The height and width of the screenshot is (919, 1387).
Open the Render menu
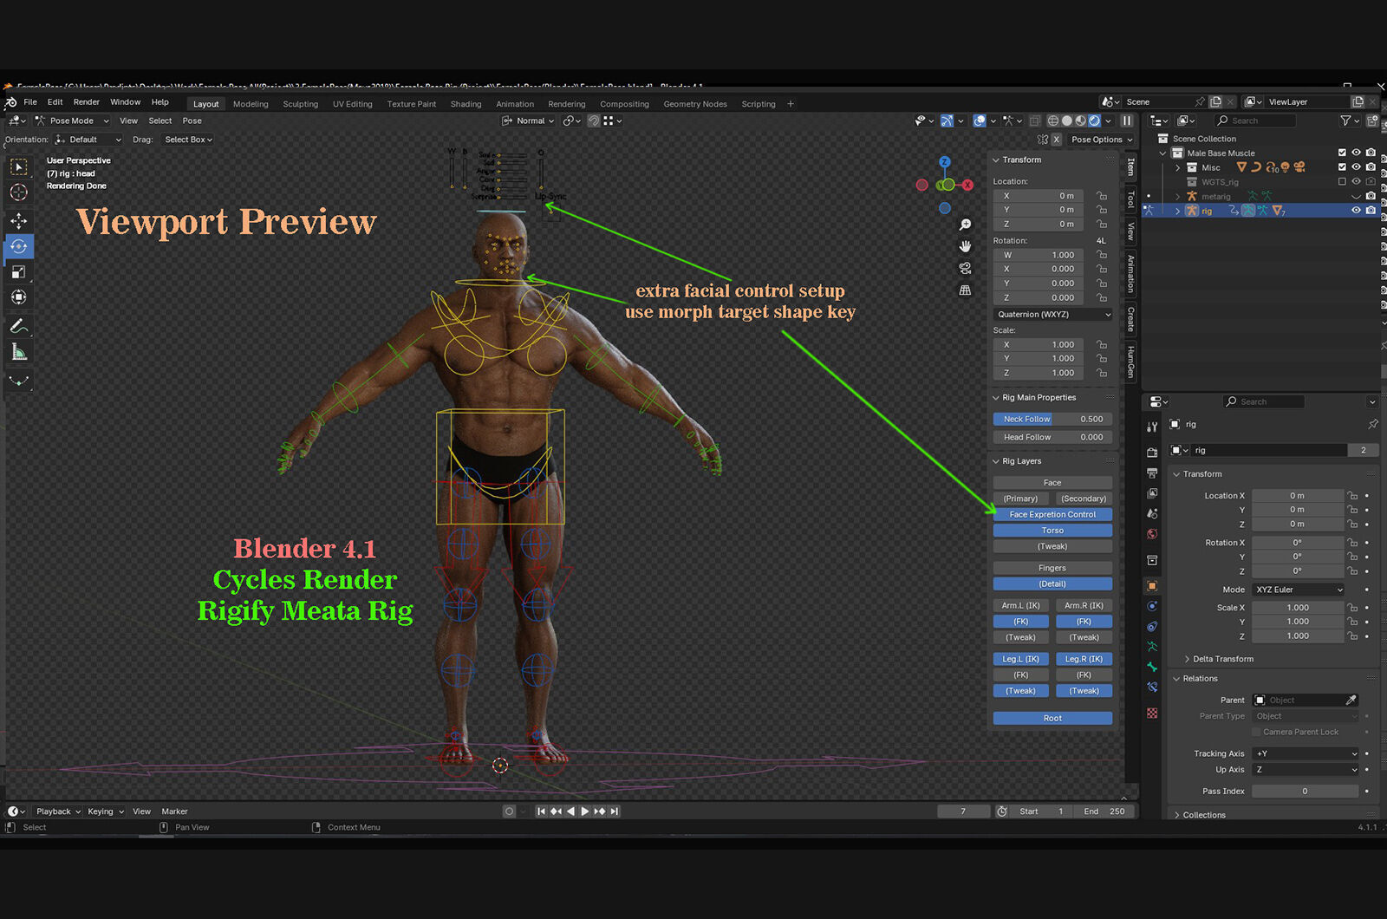(x=86, y=102)
